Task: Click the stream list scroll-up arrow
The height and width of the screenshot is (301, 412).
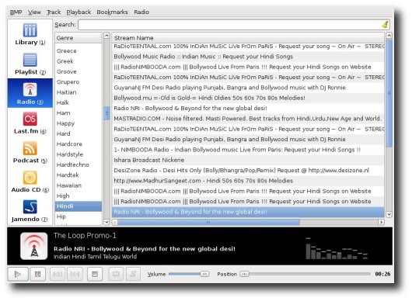Action: click(x=389, y=36)
